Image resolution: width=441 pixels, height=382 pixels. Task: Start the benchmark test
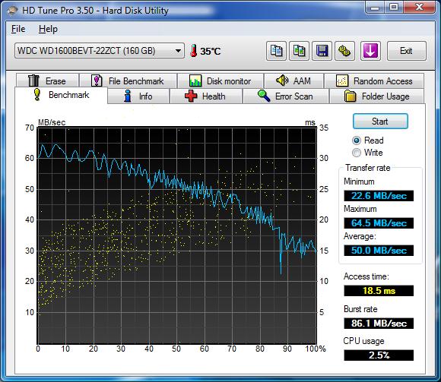380,122
